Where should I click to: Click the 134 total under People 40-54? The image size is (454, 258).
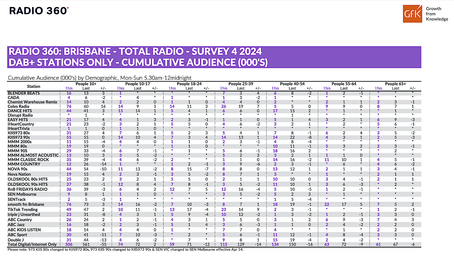click(x=275, y=244)
